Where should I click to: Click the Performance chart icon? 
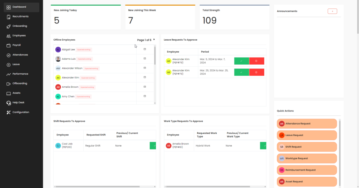tap(9, 74)
